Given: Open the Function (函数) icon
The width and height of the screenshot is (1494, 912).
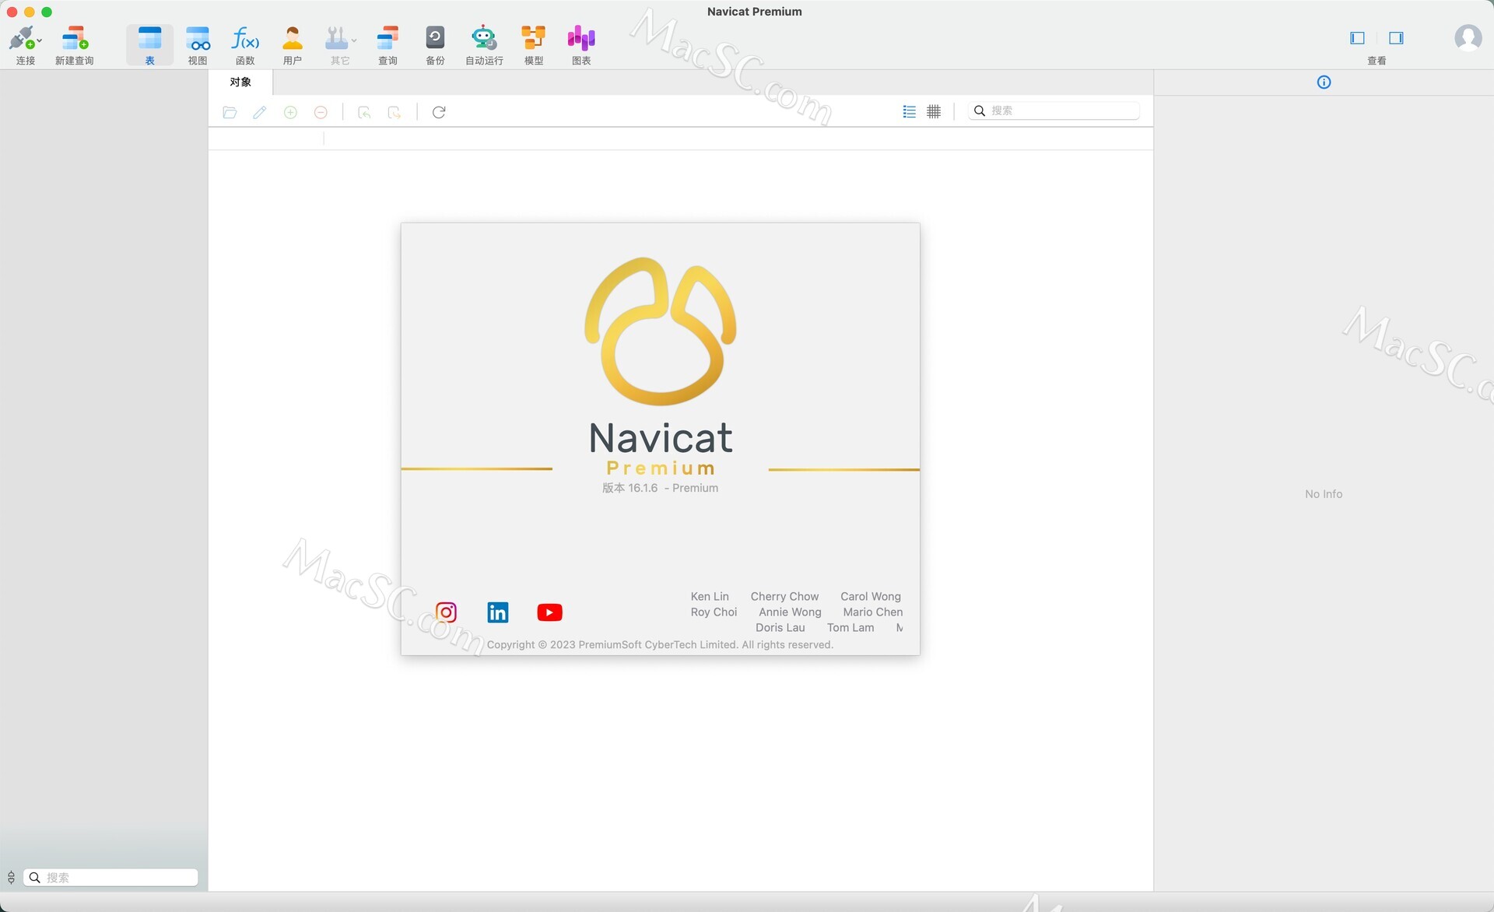Looking at the screenshot, I should click(245, 39).
